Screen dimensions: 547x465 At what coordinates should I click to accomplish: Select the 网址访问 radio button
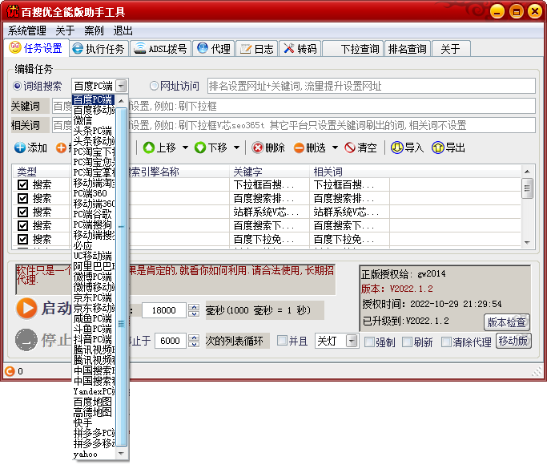click(154, 86)
